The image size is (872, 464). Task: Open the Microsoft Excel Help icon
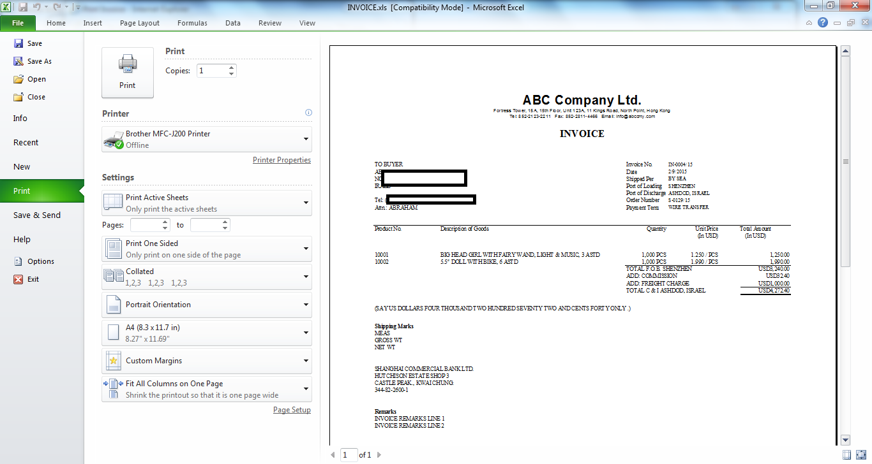point(823,23)
